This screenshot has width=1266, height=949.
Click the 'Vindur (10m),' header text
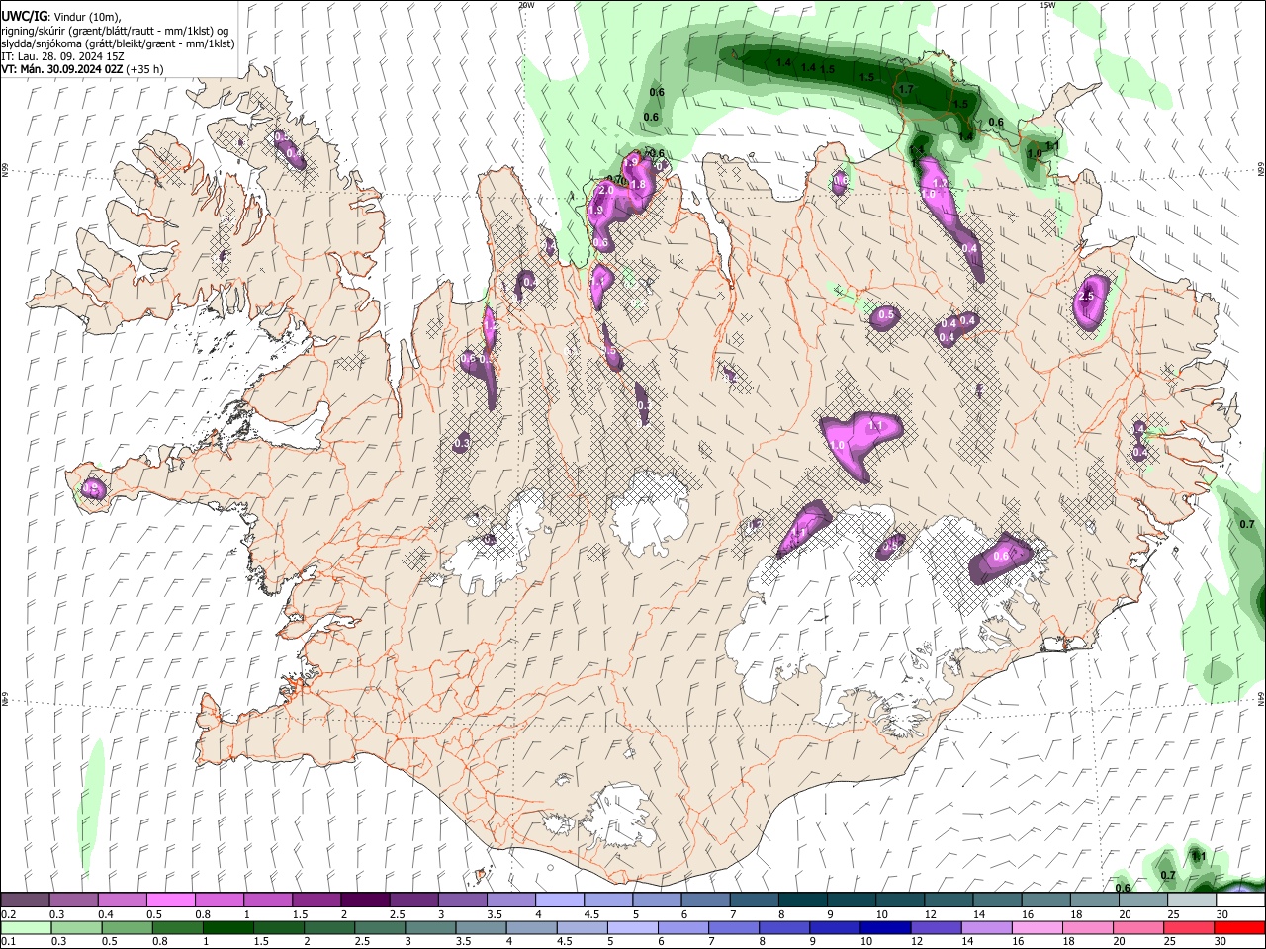(x=86, y=16)
